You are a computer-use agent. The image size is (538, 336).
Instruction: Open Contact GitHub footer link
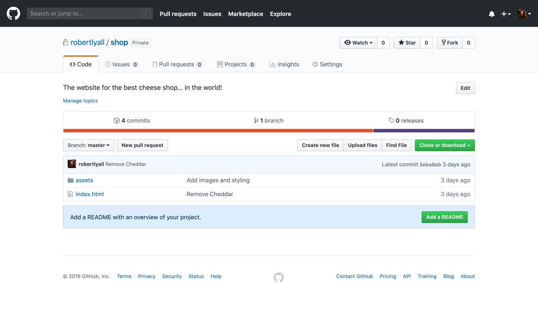click(354, 276)
